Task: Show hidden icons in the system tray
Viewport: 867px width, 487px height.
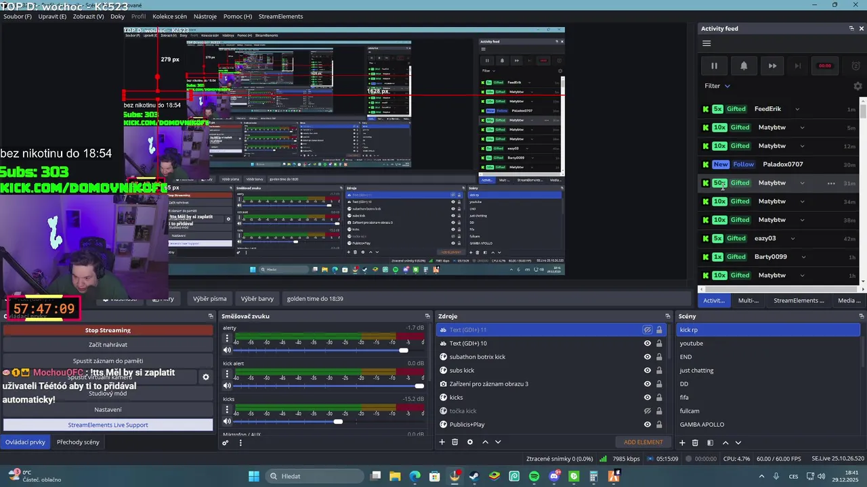Action: point(761,476)
